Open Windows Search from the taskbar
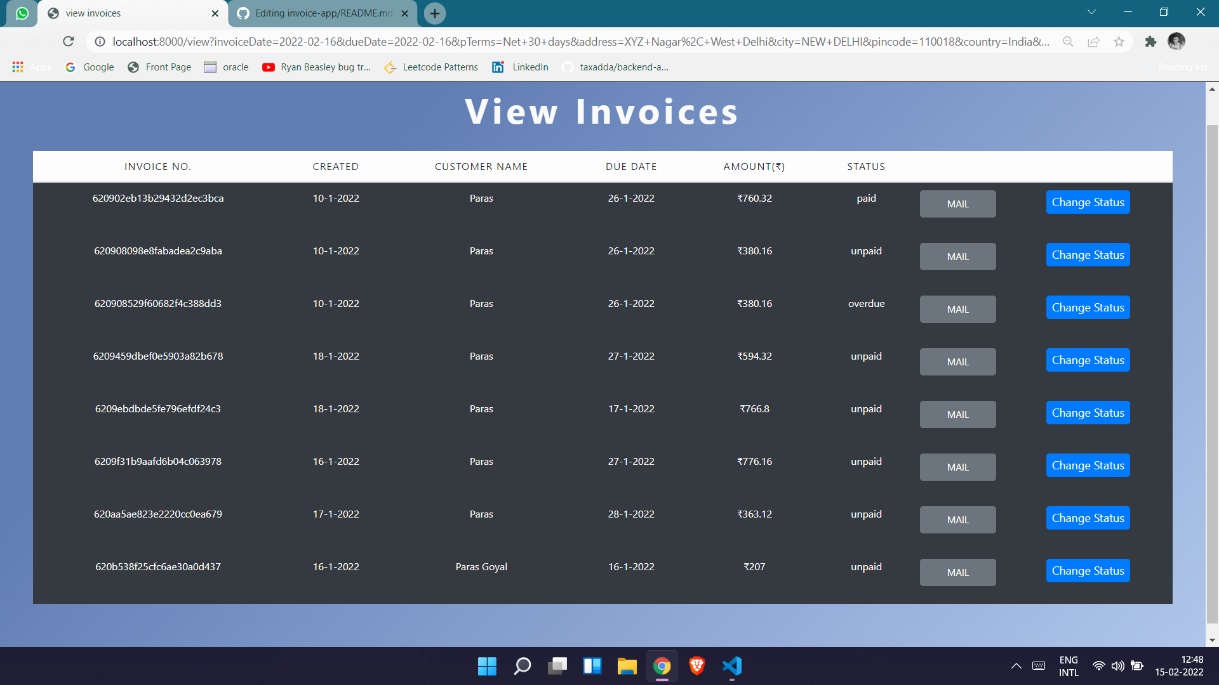Image resolution: width=1219 pixels, height=685 pixels. (x=521, y=666)
